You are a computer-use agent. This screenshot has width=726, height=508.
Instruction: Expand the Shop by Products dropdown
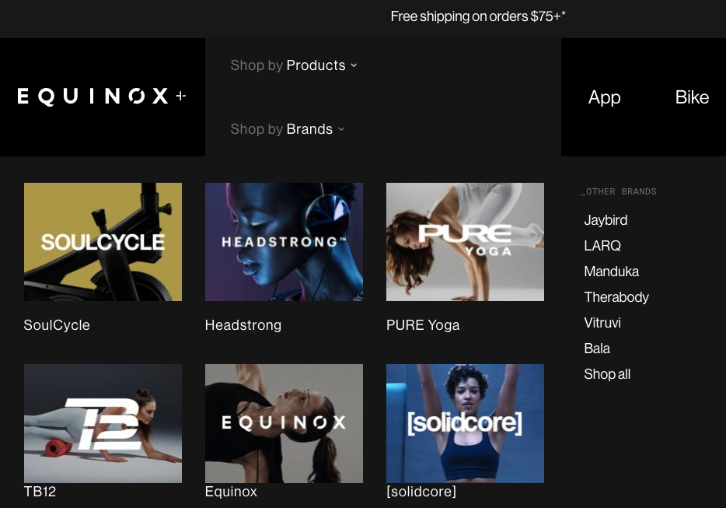point(294,65)
